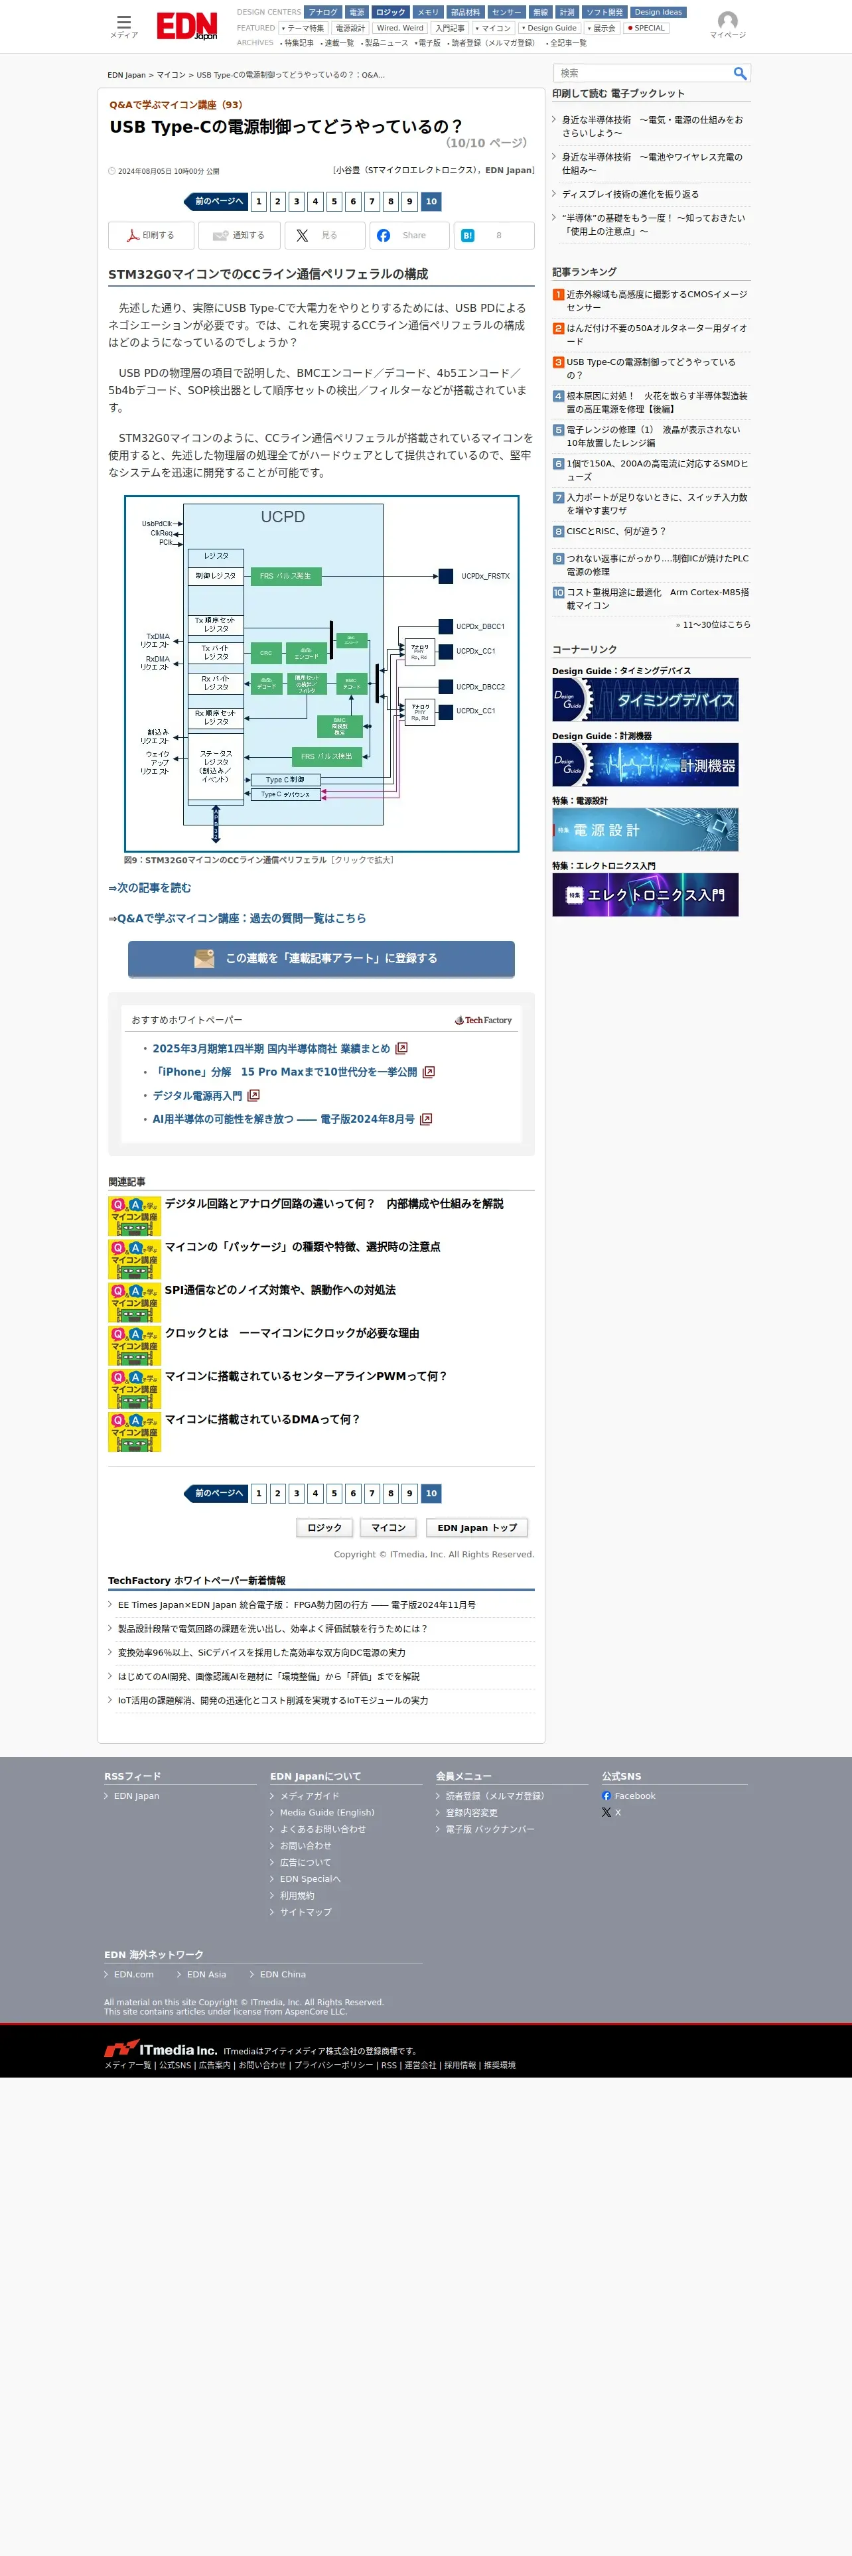This screenshot has height=2556, width=852.
Task: Click the 11〜30位はこちら link
Action: (x=713, y=625)
